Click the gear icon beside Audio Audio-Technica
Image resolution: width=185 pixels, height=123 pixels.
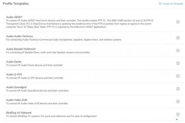click(x=178, y=38)
